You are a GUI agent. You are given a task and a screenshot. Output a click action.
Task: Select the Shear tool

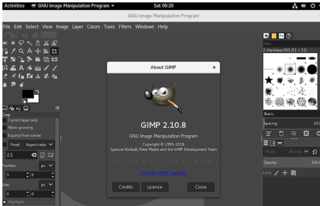(29, 59)
